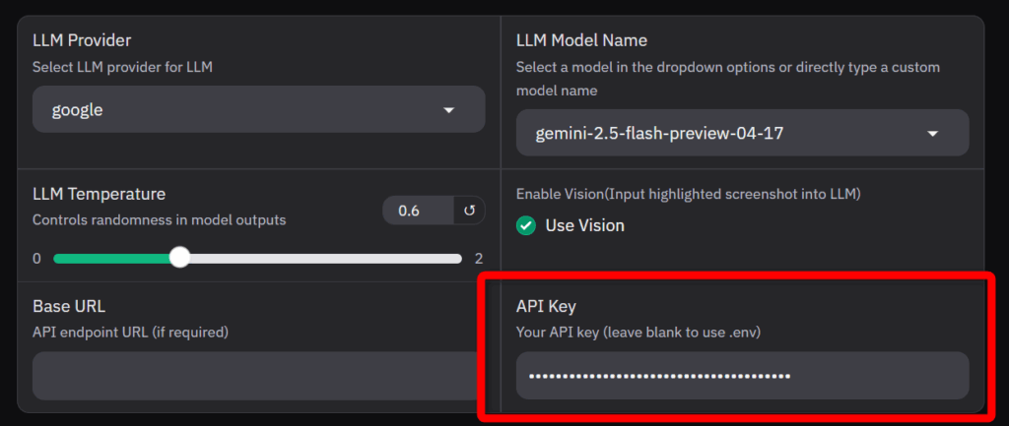Focus the Base URL input field
The width and height of the screenshot is (1009, 426).
pyautogui.click(x=256, y=376)
